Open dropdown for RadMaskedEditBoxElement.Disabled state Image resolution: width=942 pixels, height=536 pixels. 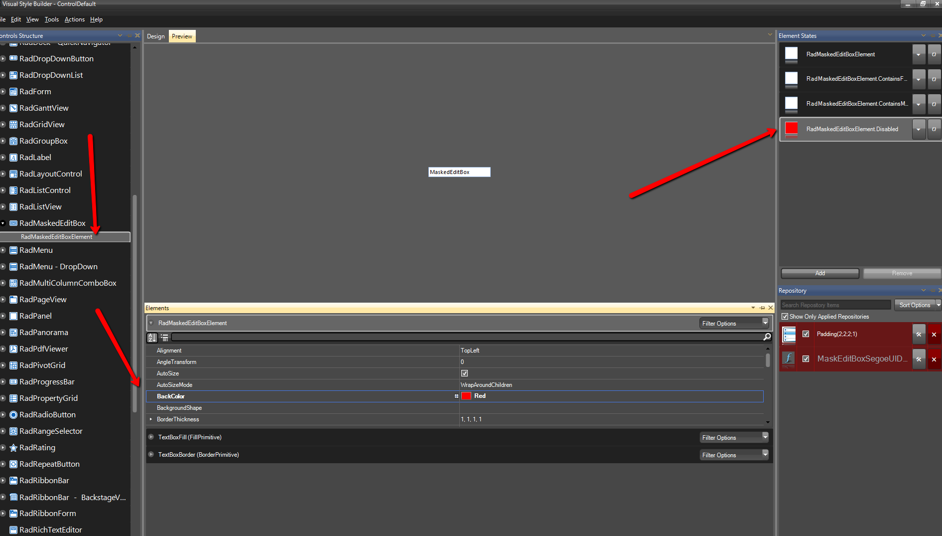919,129
